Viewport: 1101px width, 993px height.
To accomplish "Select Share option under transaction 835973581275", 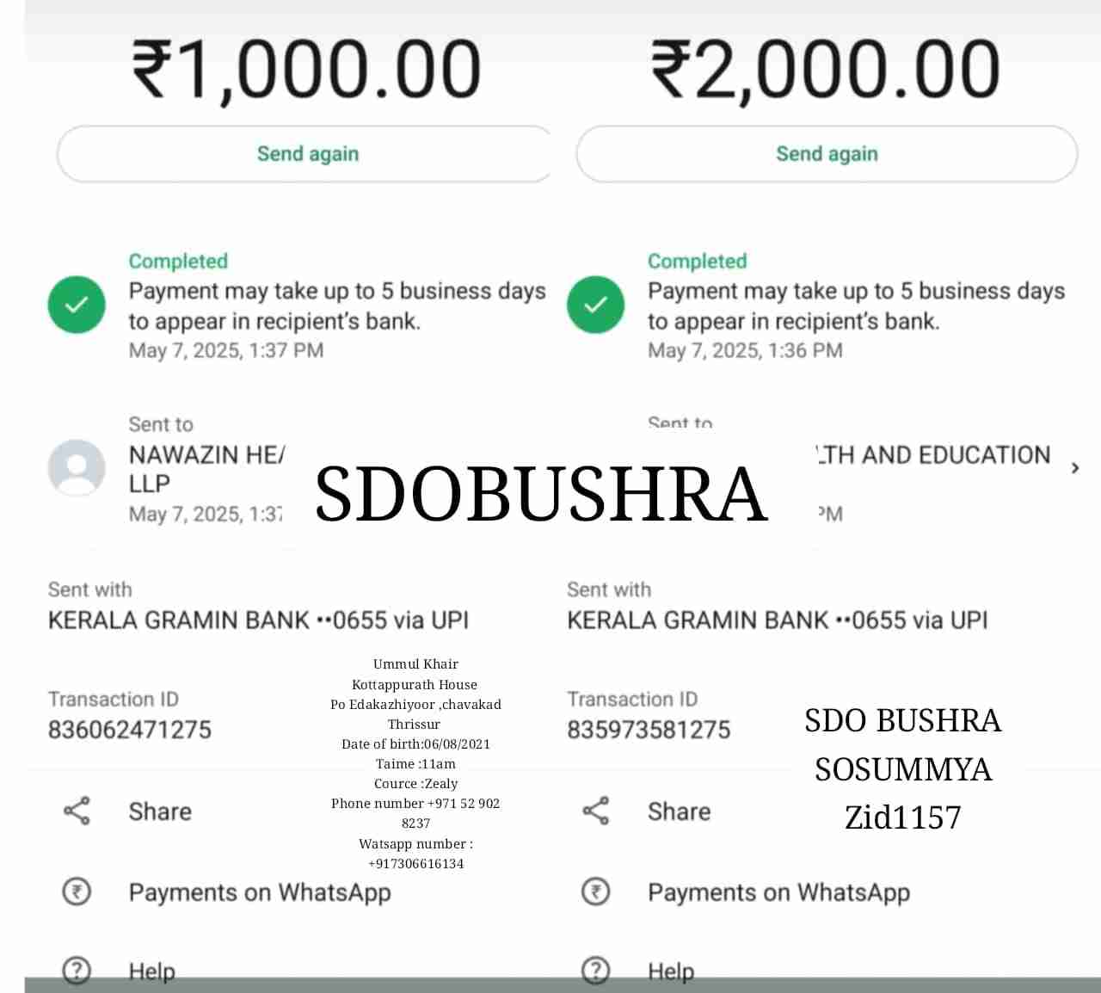I will click(x=680, y=811).
